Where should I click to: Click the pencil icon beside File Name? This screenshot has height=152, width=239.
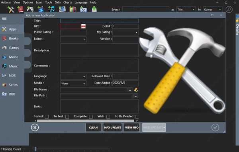coord(136,90)
